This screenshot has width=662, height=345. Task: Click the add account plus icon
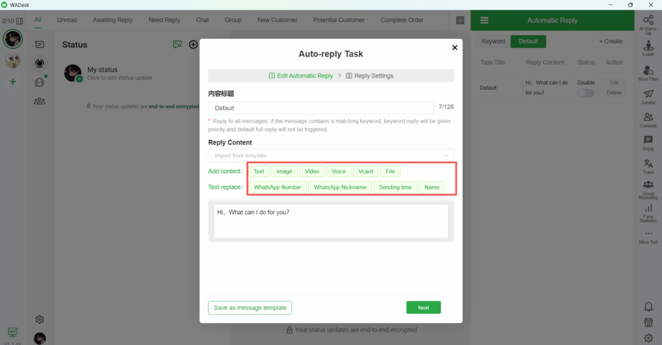(x=13, y=82)
